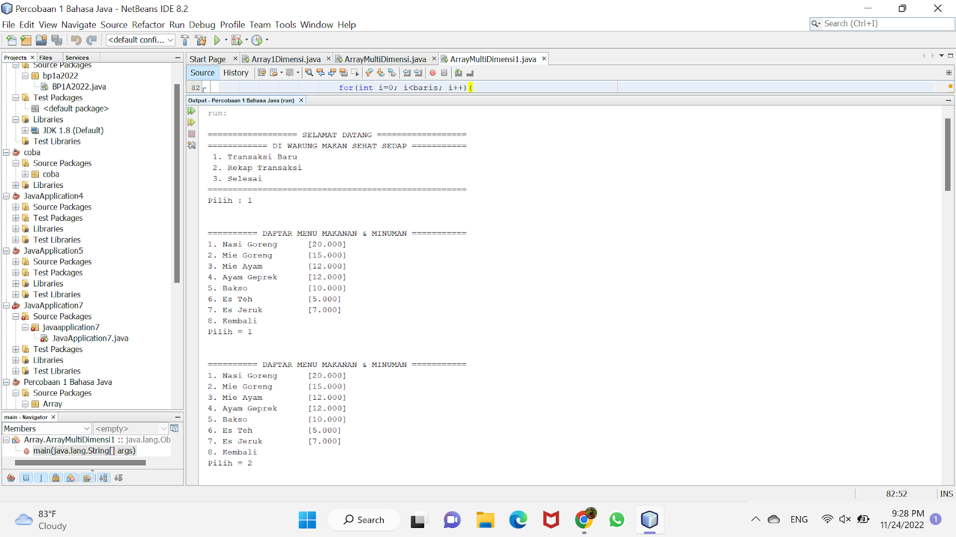Collapse Percobaan 1 Bahasa Java project
The width and height of the screenshot is (956, 537).
(x=7, y=382)
